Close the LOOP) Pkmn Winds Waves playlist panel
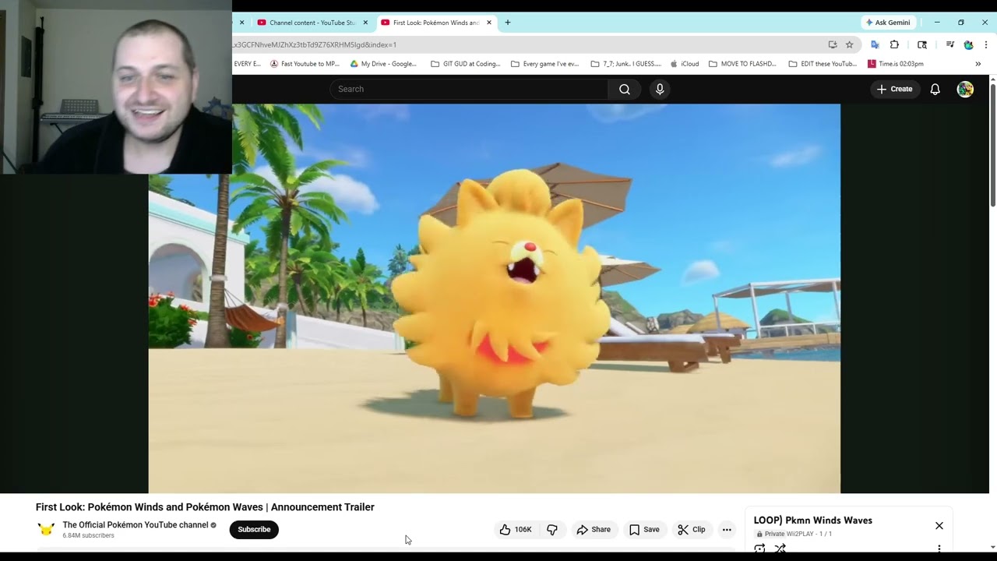The image size is (997, 561). click(x=939, y=526)
